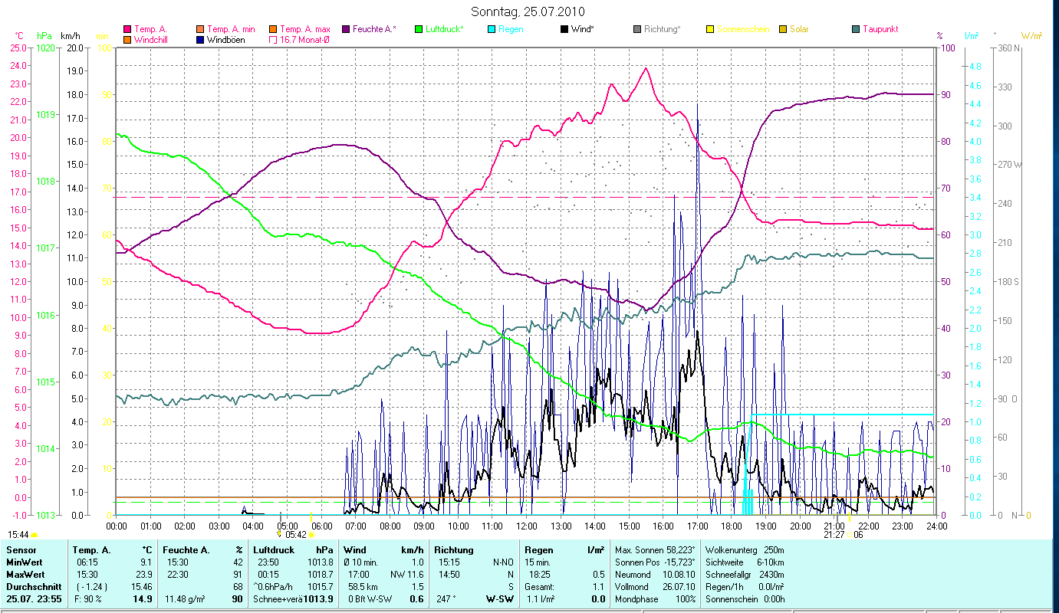1059x613 pixels.
Task: Select the Luftdruck column header in table
Action: point(273,550)
